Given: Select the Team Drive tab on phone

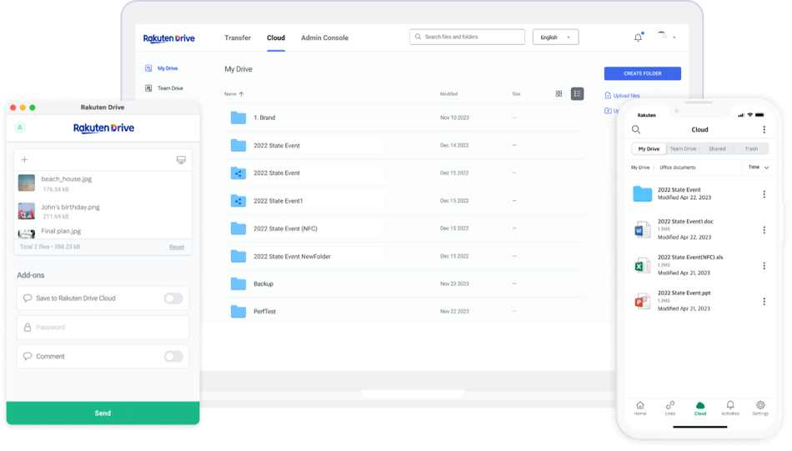Looking at the screenshot, I should (683, 149).
